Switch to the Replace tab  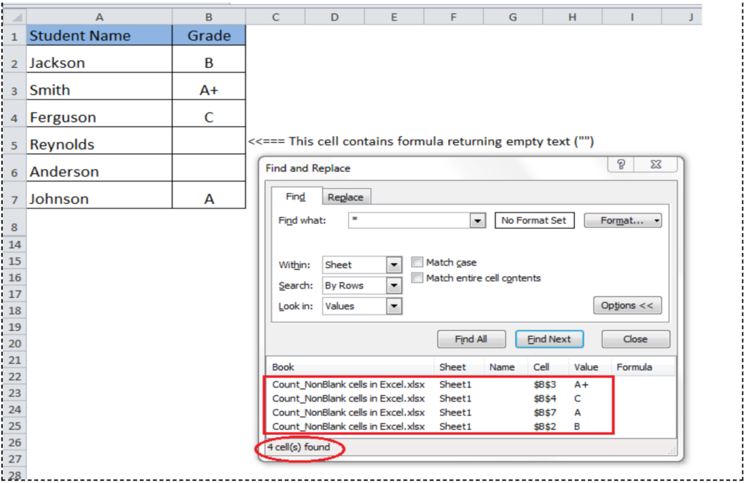346,197
